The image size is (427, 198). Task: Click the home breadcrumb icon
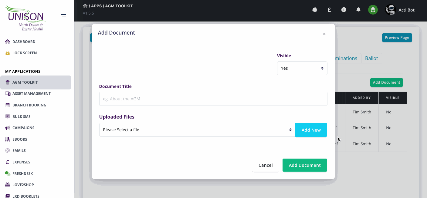tap(85, 6)
